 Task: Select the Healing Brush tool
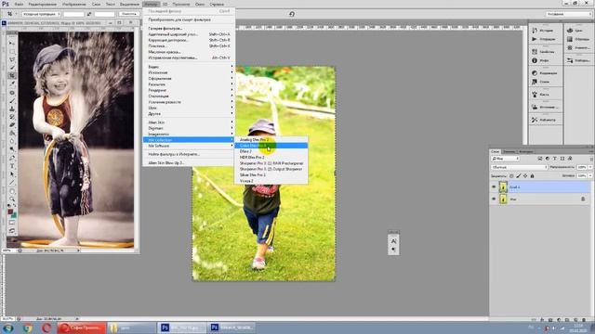point(12,93)
